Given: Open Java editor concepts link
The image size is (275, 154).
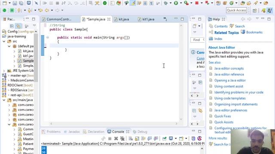Looking at the screenshot, I should click(229, 68).
